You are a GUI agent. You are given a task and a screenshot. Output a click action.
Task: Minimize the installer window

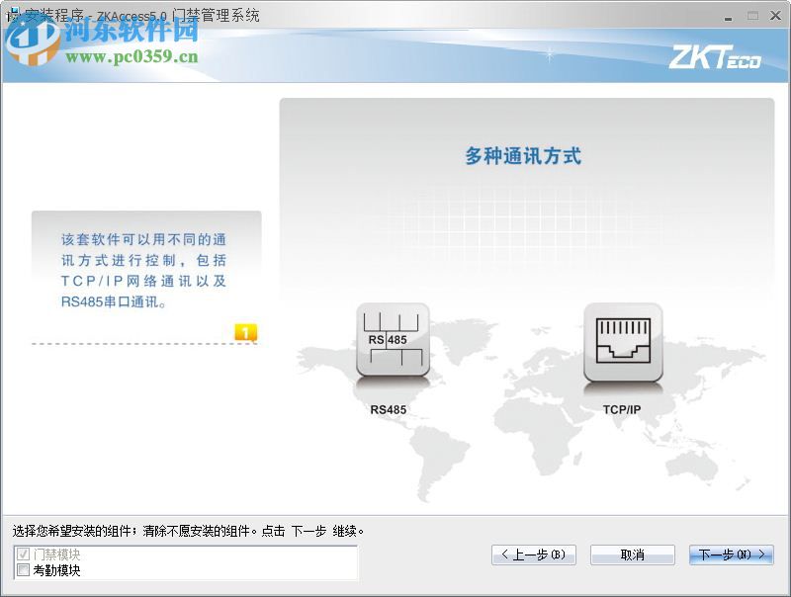coord(728,15)
